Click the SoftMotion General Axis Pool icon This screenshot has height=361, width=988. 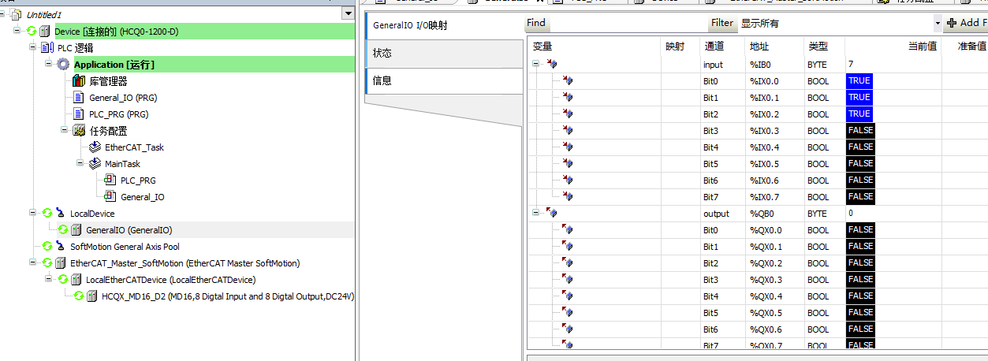coord(47,247)
